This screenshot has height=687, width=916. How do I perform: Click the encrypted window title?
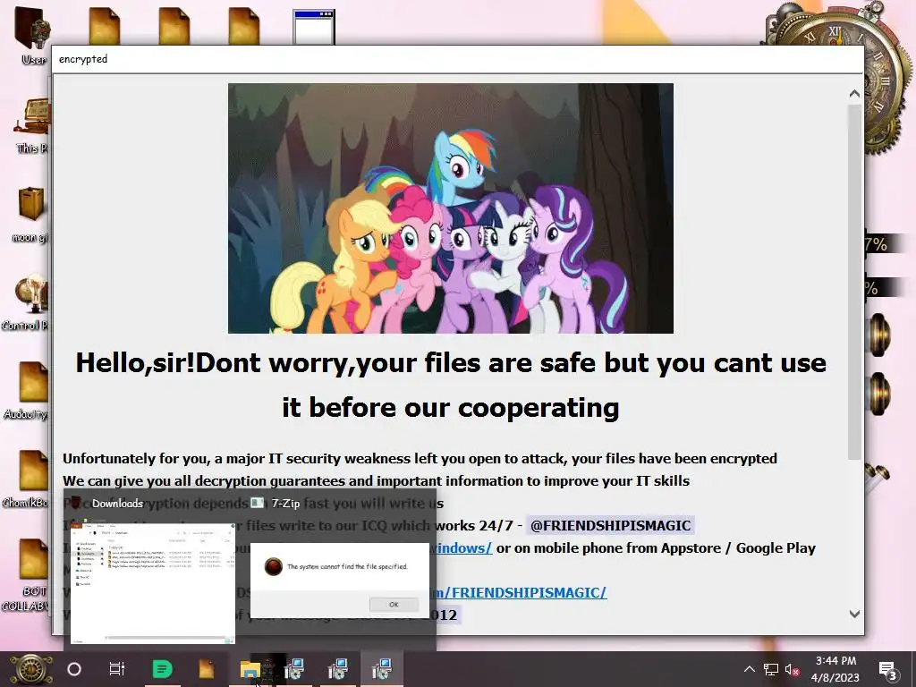tap(83, 59)
